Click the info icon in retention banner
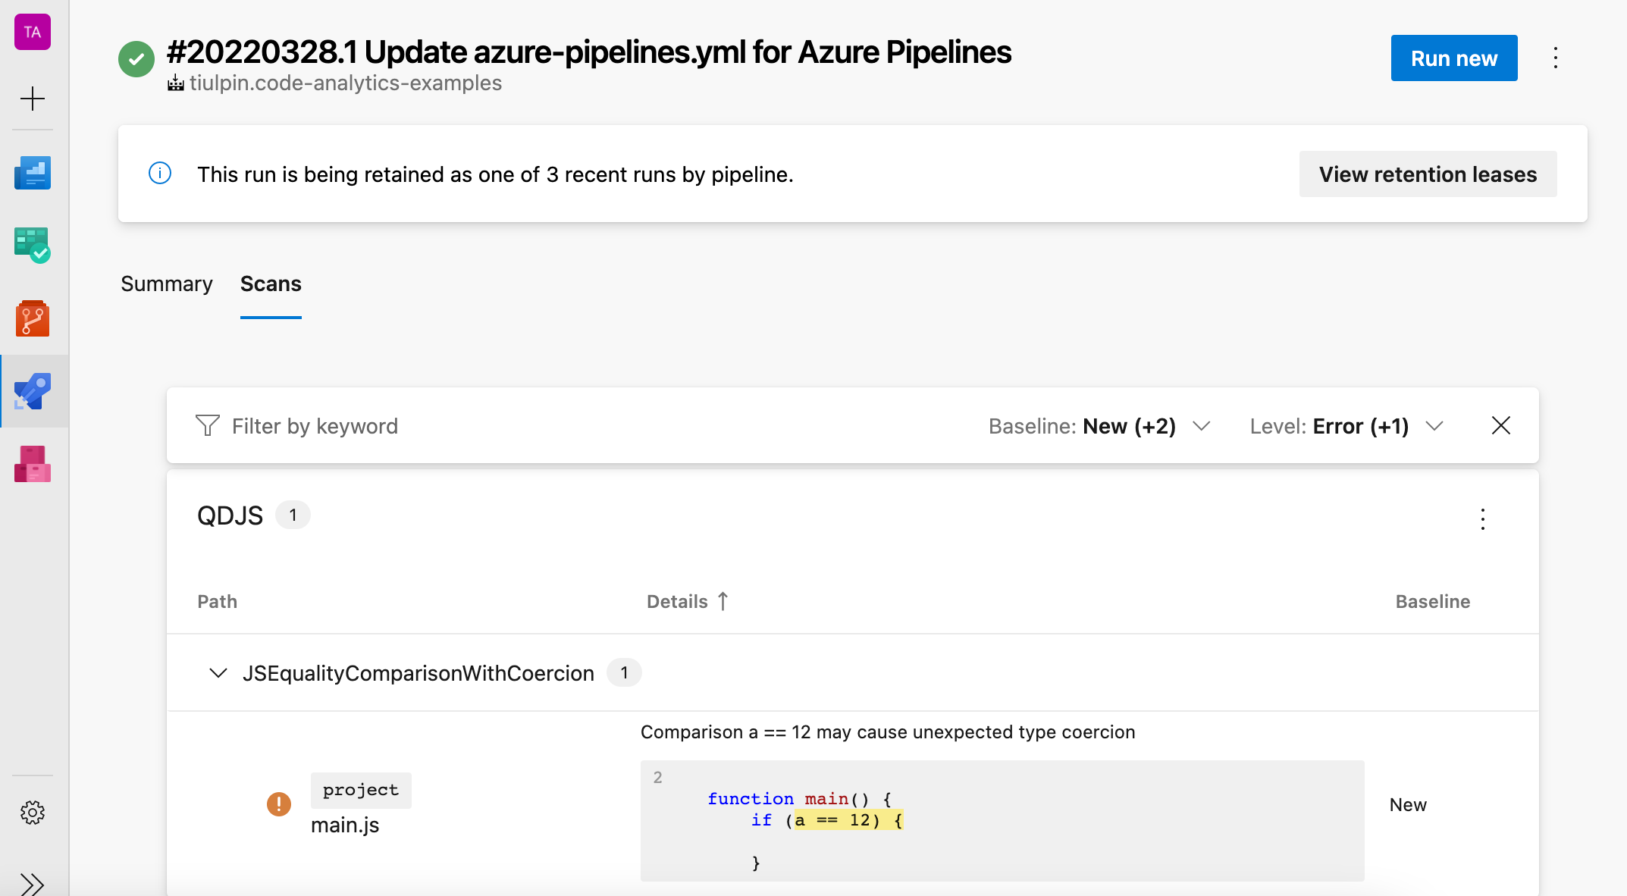Viewport: 1627px width, 896px height. click(160, 174)
